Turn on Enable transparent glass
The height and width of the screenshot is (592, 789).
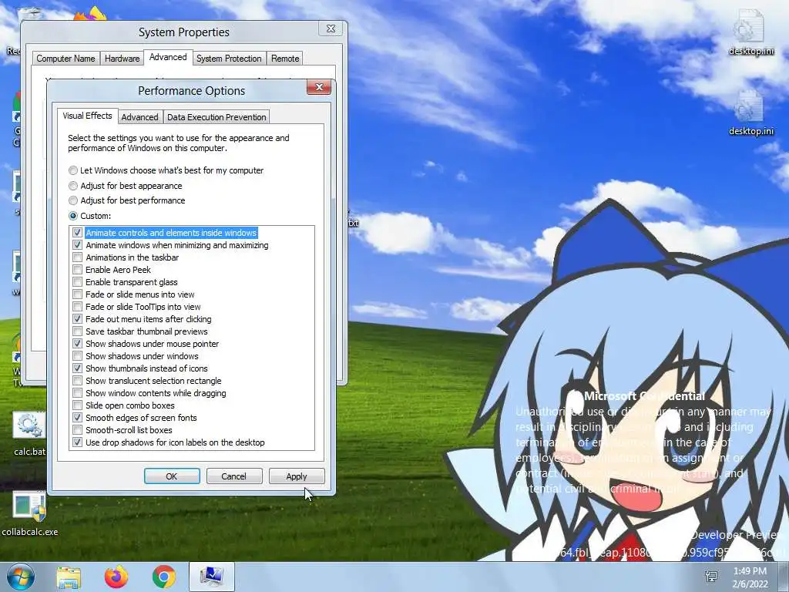click(78, 282)
